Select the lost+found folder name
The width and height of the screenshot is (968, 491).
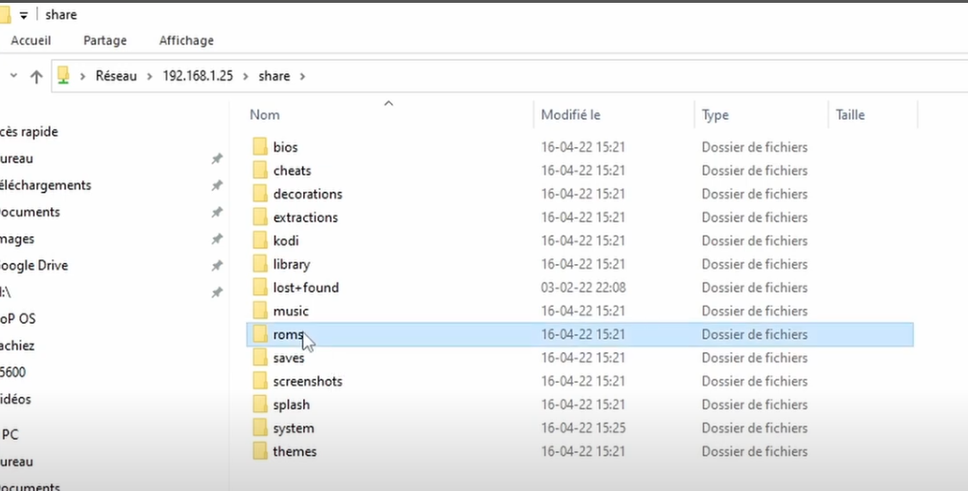(x=306, y=288)
